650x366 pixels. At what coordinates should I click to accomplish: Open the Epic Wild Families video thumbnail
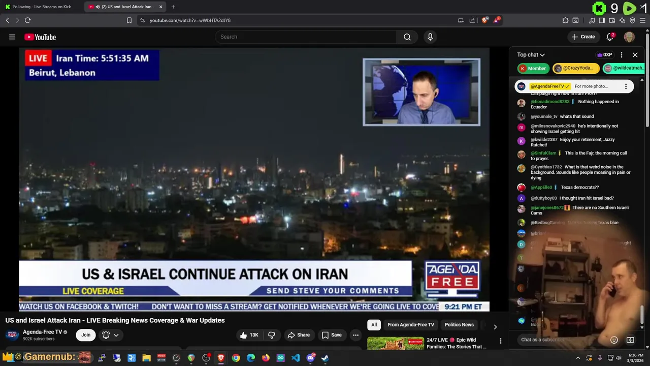pyautogui.click(x=396, y=344)
